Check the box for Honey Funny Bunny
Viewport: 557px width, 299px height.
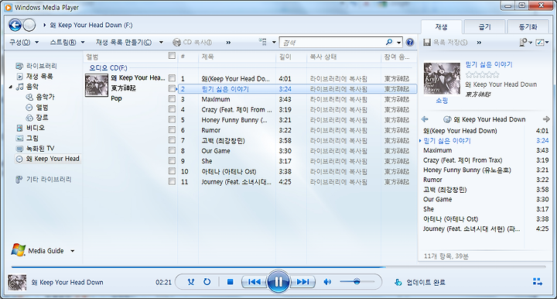click(x=172, y=119)
